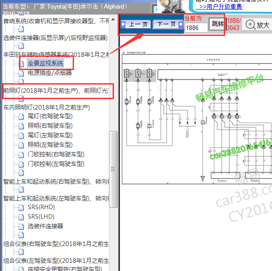Image resolution: width=272 pixels, height=271 pixels.
Task: Click page icon beside 门锁控制(左驾驶车型)
Action: point(21,164)
